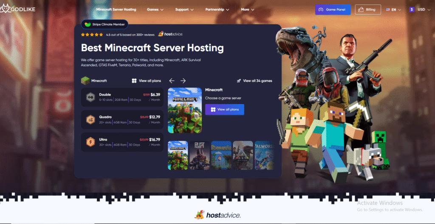Click the rocket icon beside View all 34 games

point(239,81)
